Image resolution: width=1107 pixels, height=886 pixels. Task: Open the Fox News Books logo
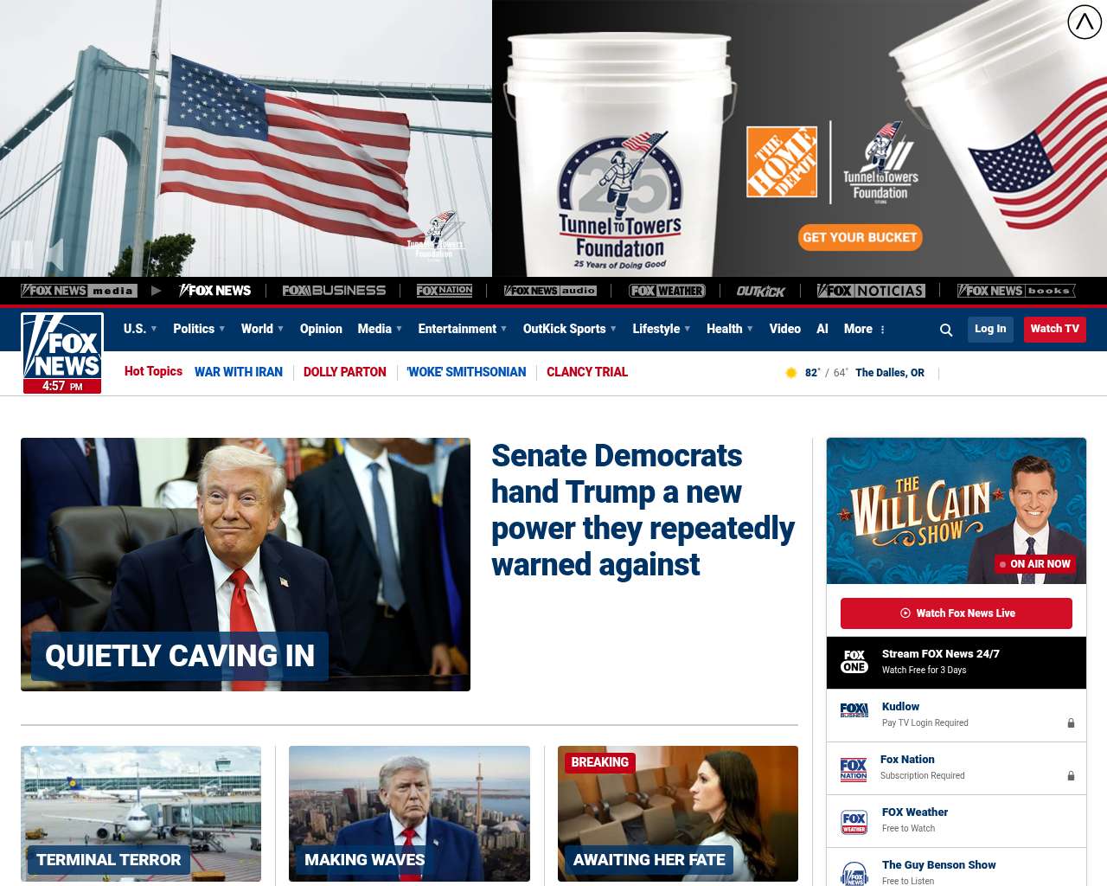[x=1016, y=291]
